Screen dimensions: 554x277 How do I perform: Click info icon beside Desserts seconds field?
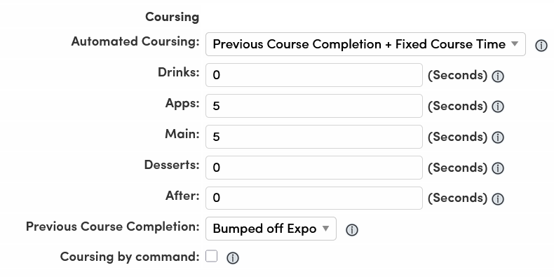point(498,168)
